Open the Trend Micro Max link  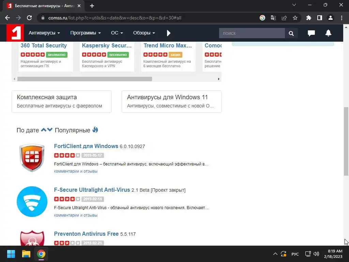click(x=168, y=45)
